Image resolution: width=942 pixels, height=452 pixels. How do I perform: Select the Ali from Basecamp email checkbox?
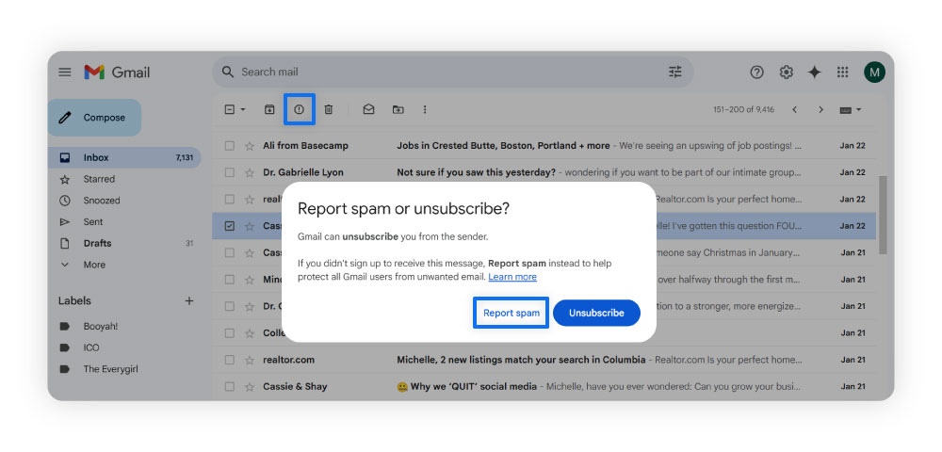coord(229,146)
